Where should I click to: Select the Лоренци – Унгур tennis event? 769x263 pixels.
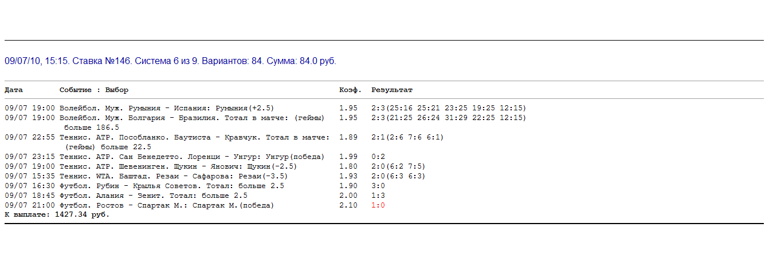point(192,157)
